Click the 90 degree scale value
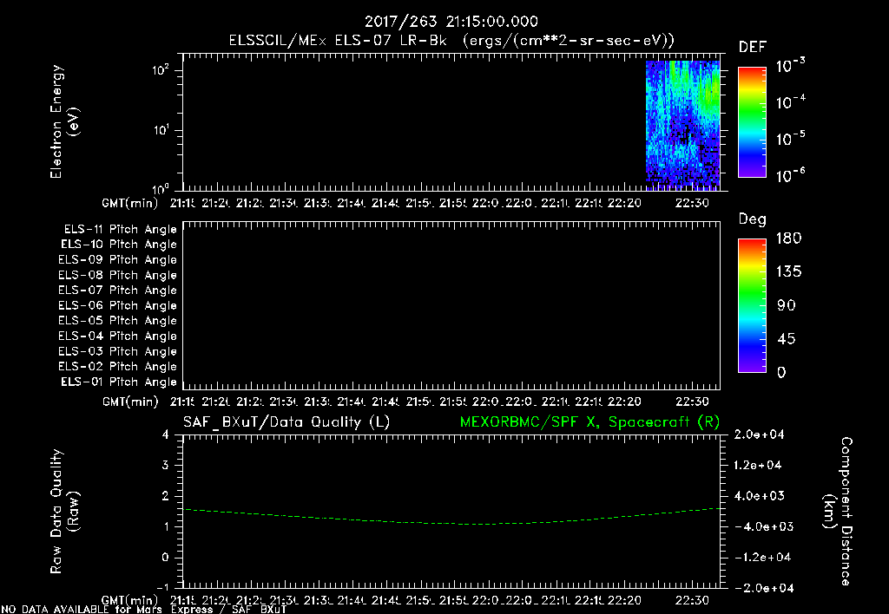 tap(787, 306)
